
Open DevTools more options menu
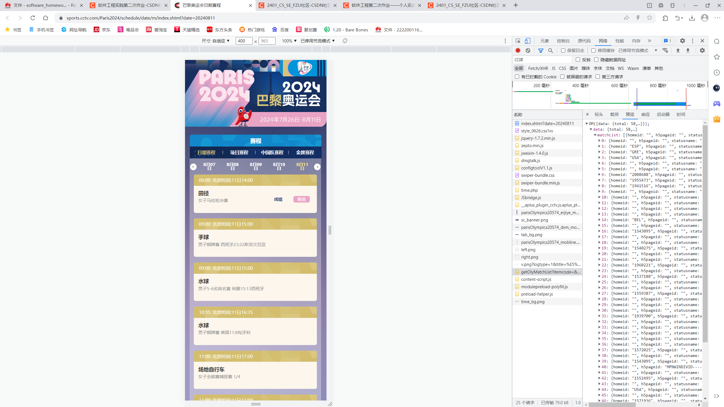(693, 41)
